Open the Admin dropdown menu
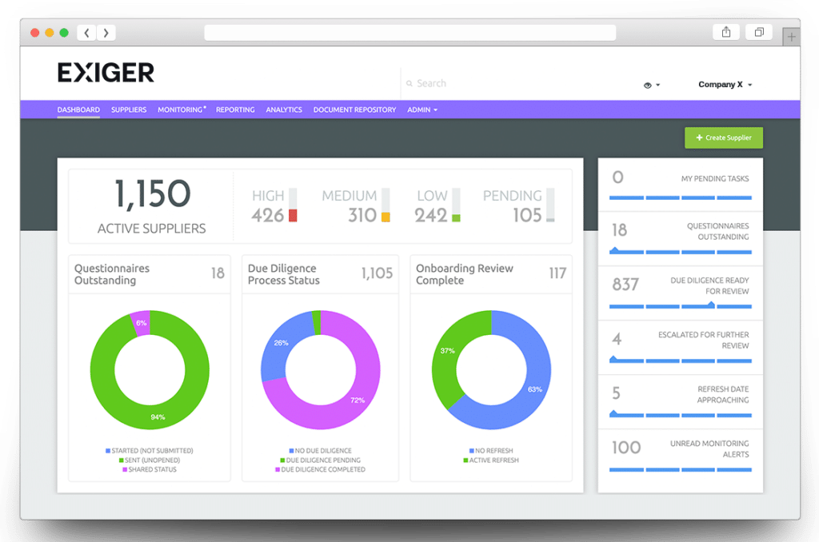The image size is (819, 542). coord(422,110)
